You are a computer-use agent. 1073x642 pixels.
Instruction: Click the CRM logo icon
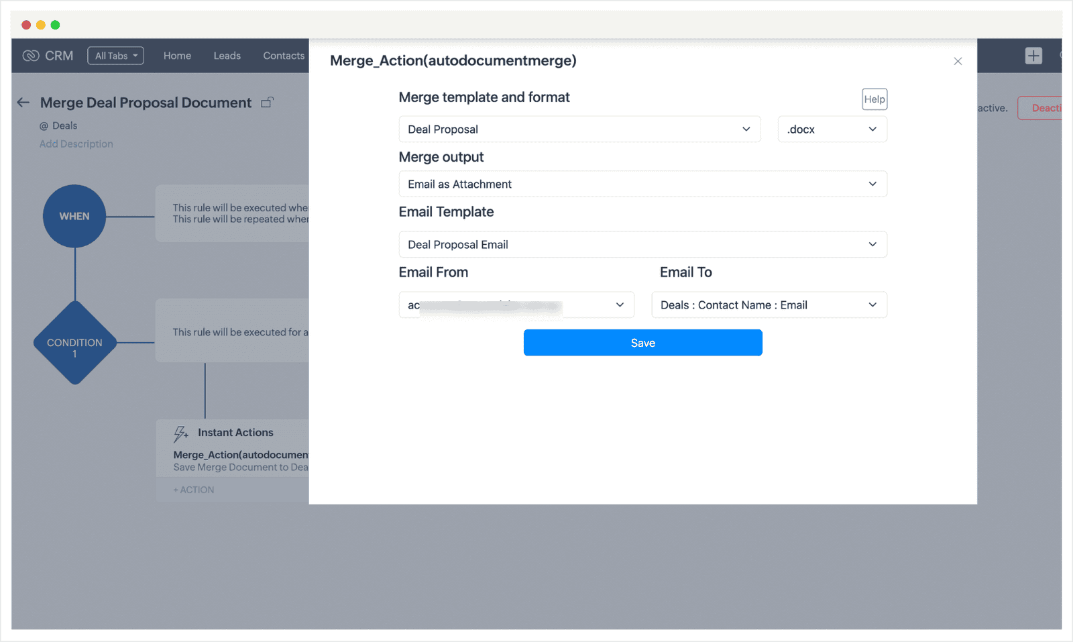click(31, 56)
